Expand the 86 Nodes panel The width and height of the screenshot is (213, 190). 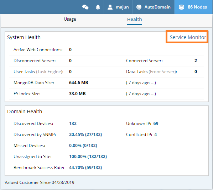[193, 7]
